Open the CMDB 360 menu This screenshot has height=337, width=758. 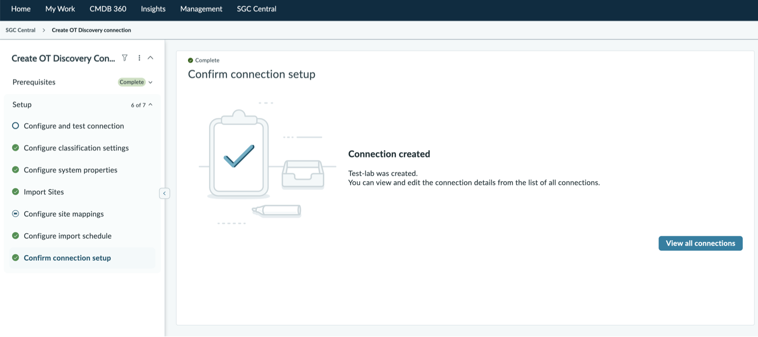coord(108,9)
